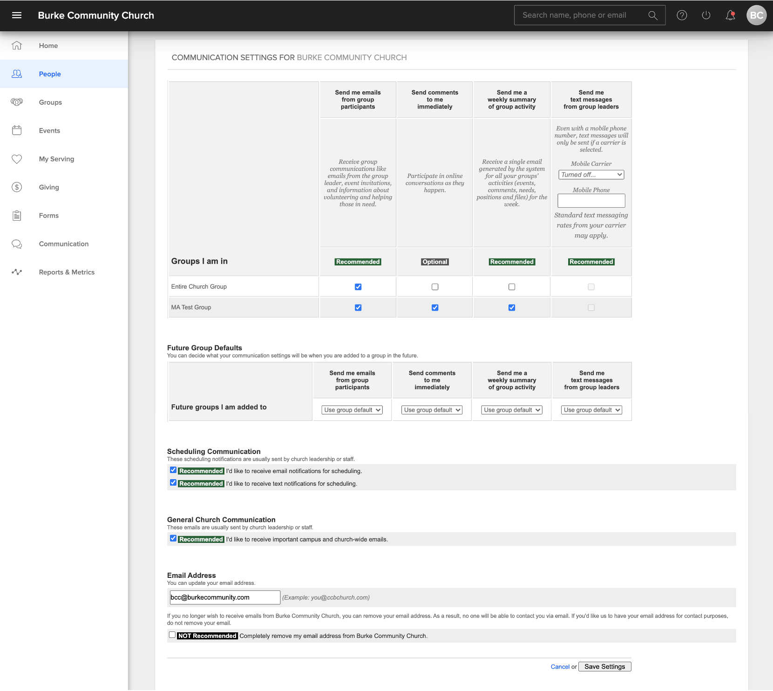Click Save Settings button

tap(605, 667)
